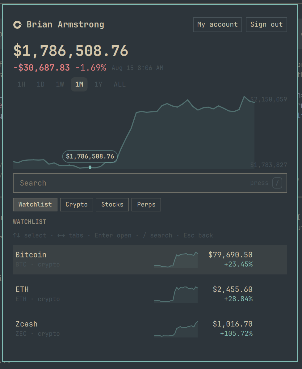Click the Zcash sparkline chart

tap(176, 329)
